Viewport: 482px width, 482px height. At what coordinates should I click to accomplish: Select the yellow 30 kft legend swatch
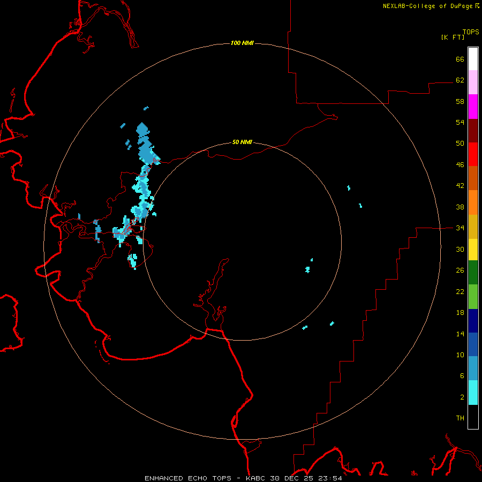(x=473, y=250)
